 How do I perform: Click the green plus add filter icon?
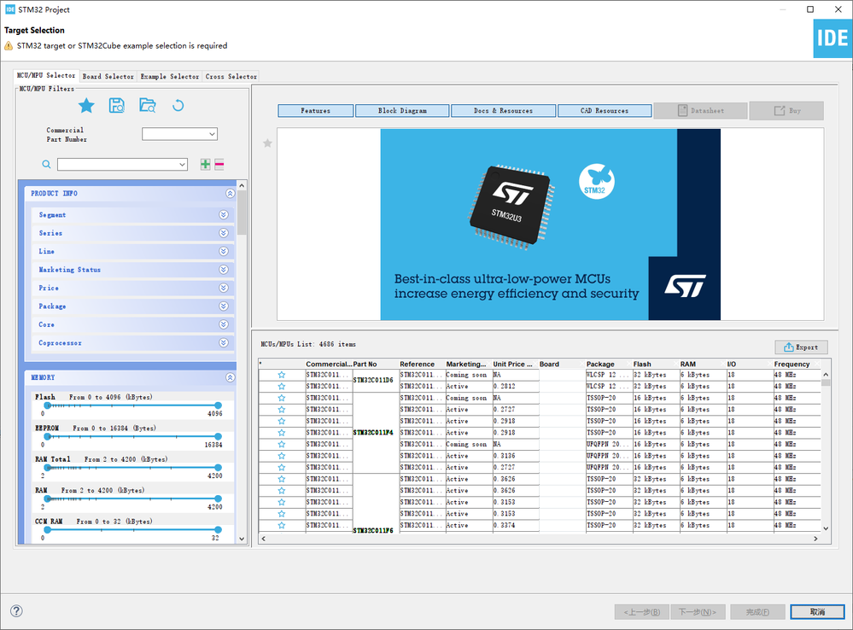(205, 164)
